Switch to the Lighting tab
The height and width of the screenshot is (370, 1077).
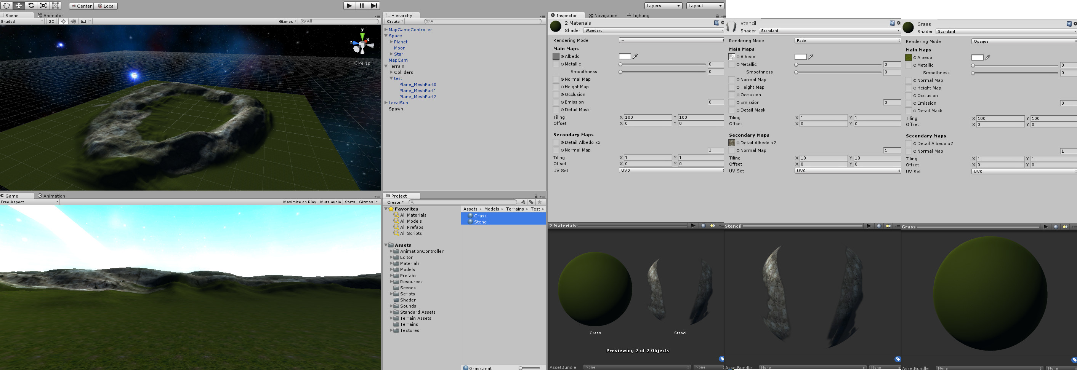tap(638, 16)
